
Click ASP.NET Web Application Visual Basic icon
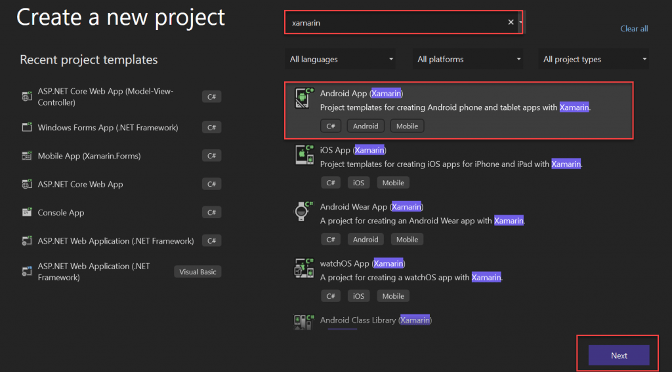pyautogui.click(x=26, y=272)
